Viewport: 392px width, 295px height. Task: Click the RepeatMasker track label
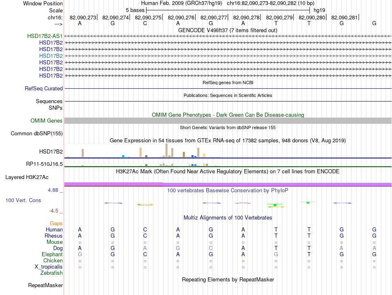tap(45, 286)
